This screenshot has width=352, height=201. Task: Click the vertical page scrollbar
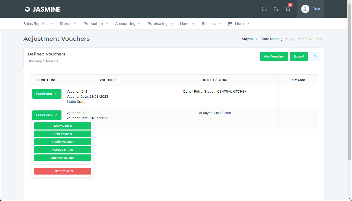[349, 81]
